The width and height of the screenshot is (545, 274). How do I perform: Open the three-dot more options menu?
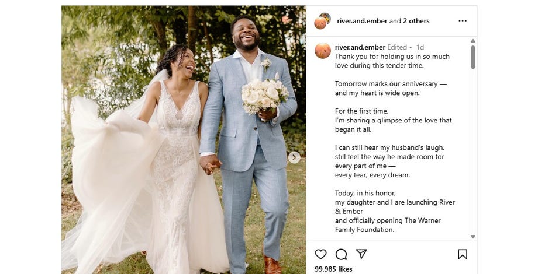click(463, 21)
